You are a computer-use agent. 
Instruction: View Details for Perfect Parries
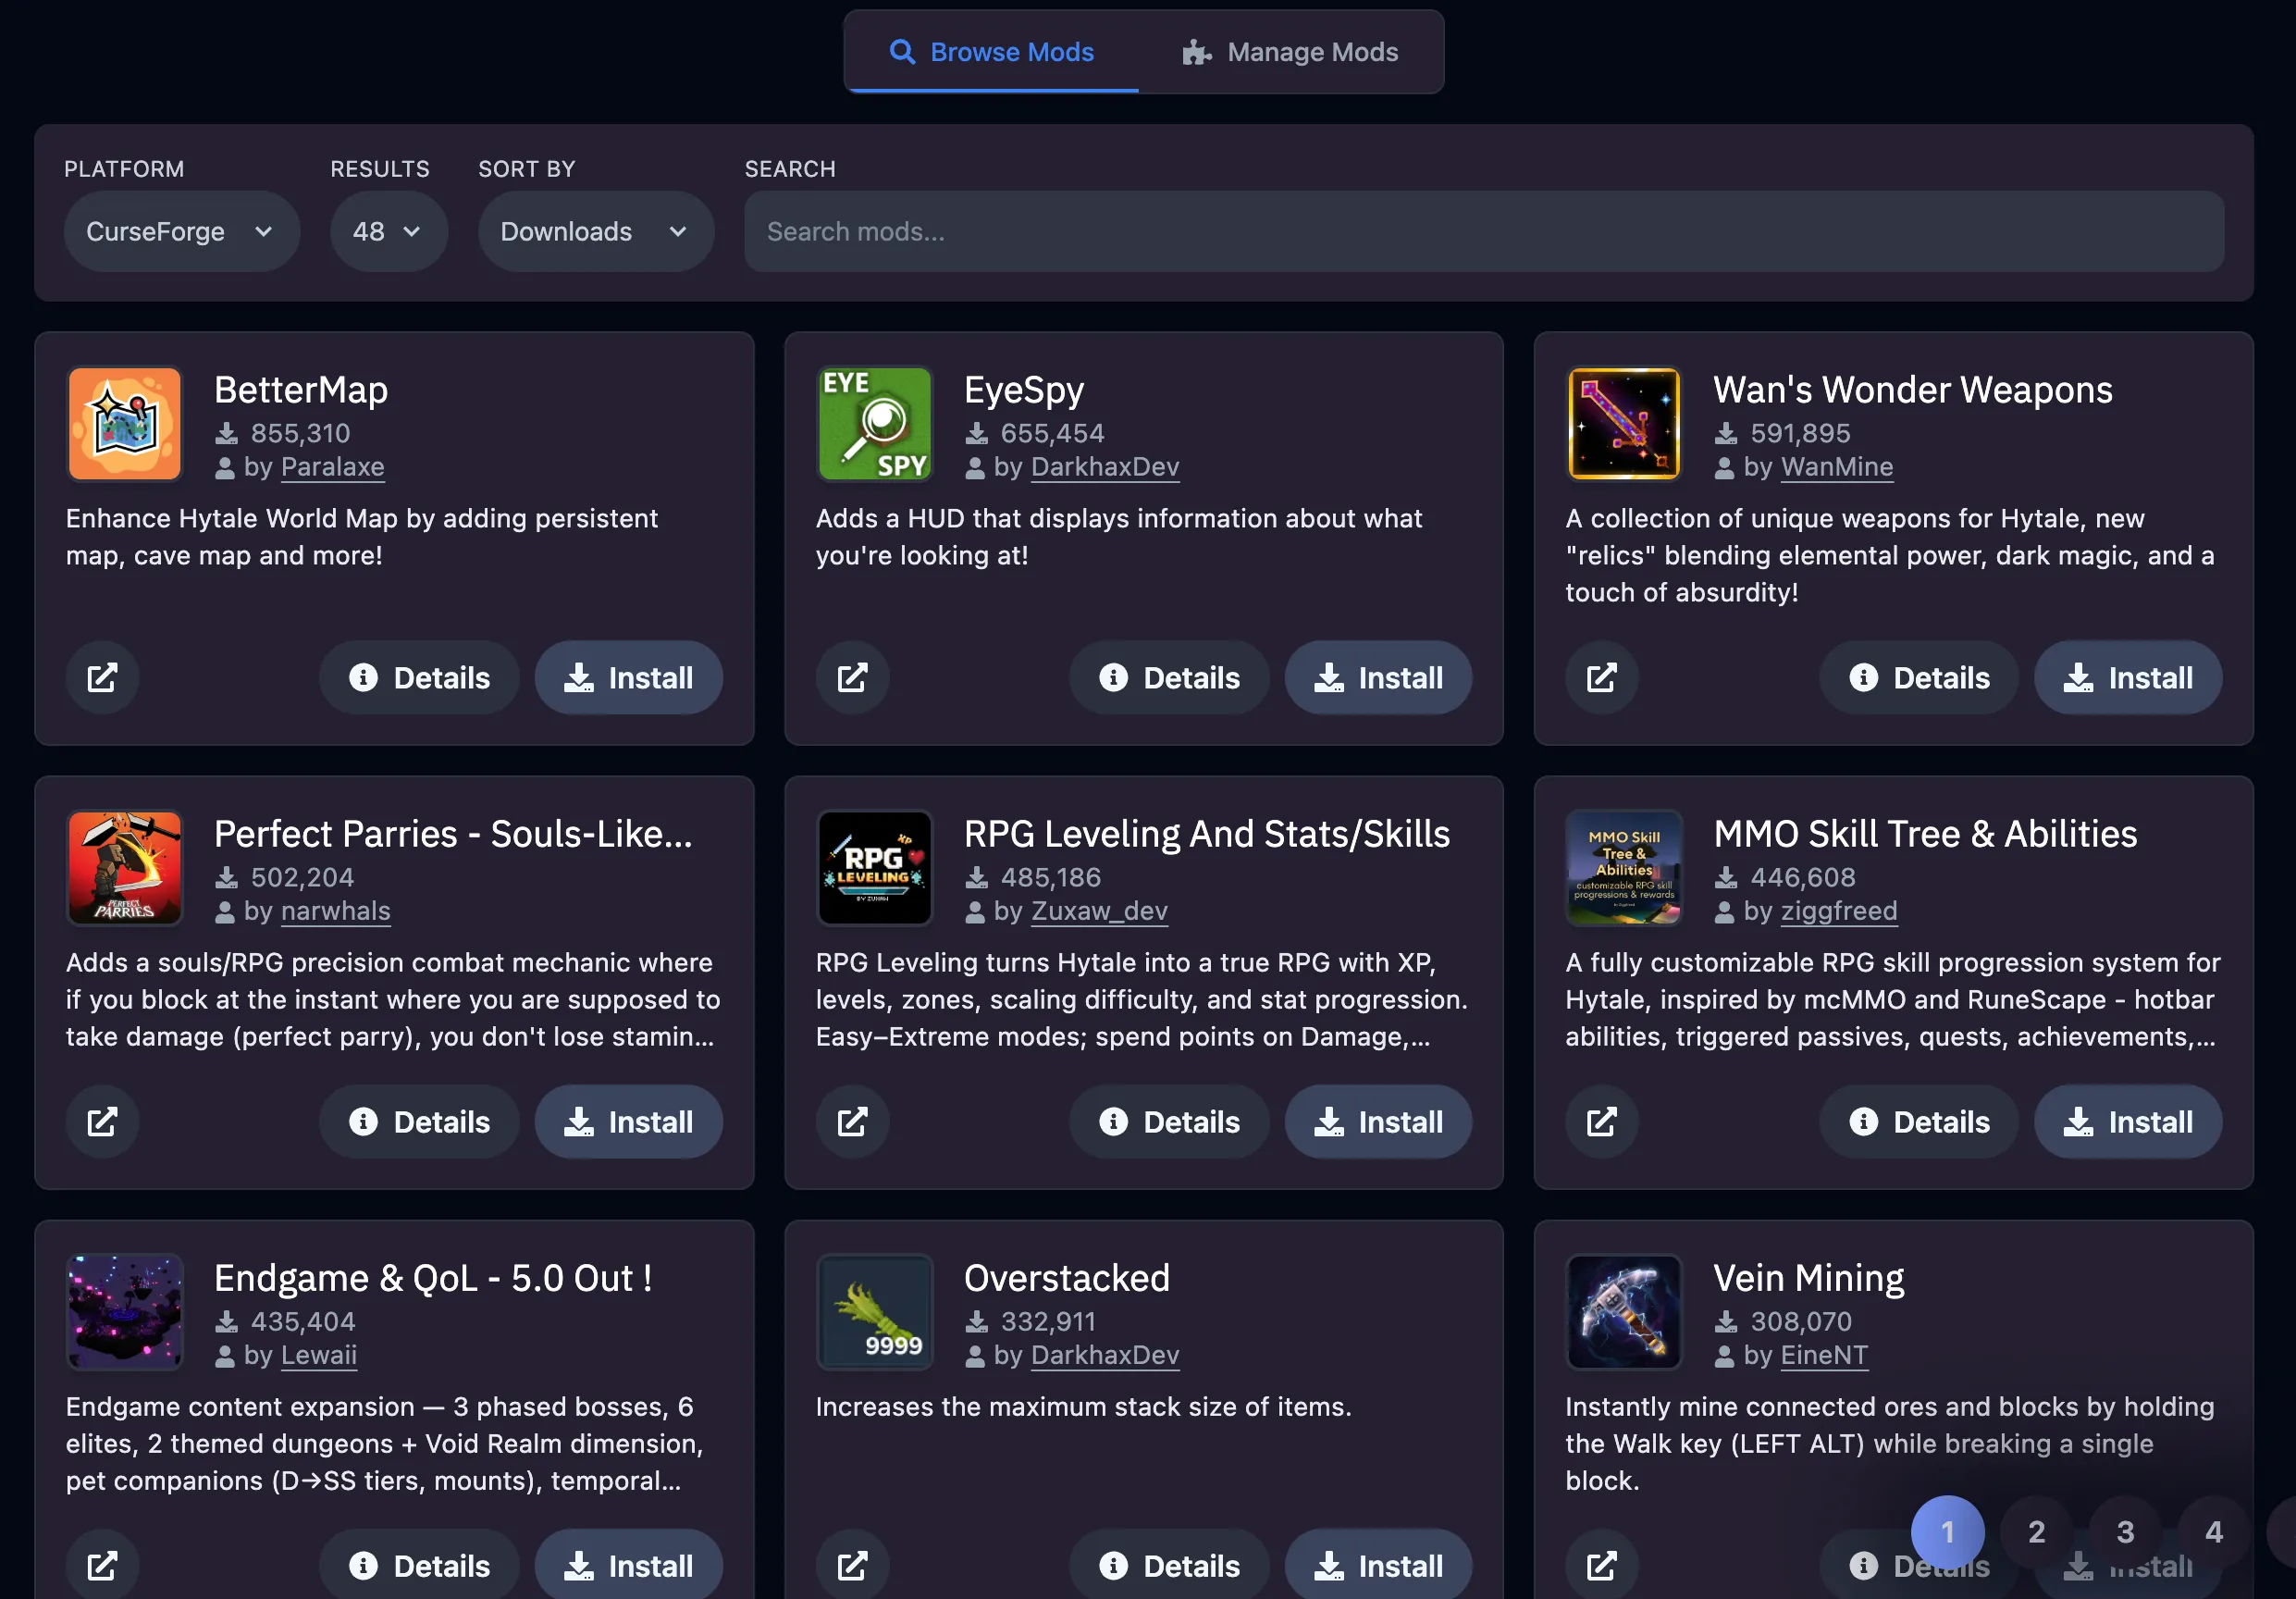(419, 1121)
